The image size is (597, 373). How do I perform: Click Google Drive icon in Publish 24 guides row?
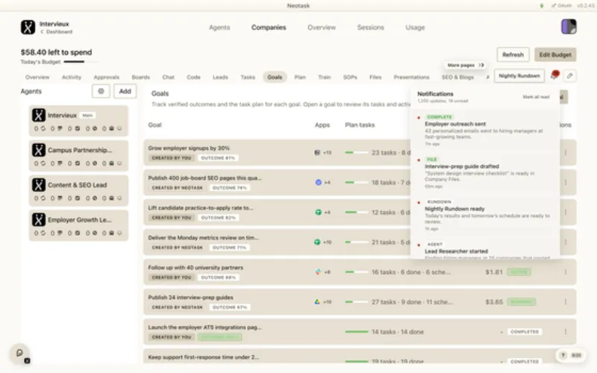pyautogui.click(x=317, y=302)
